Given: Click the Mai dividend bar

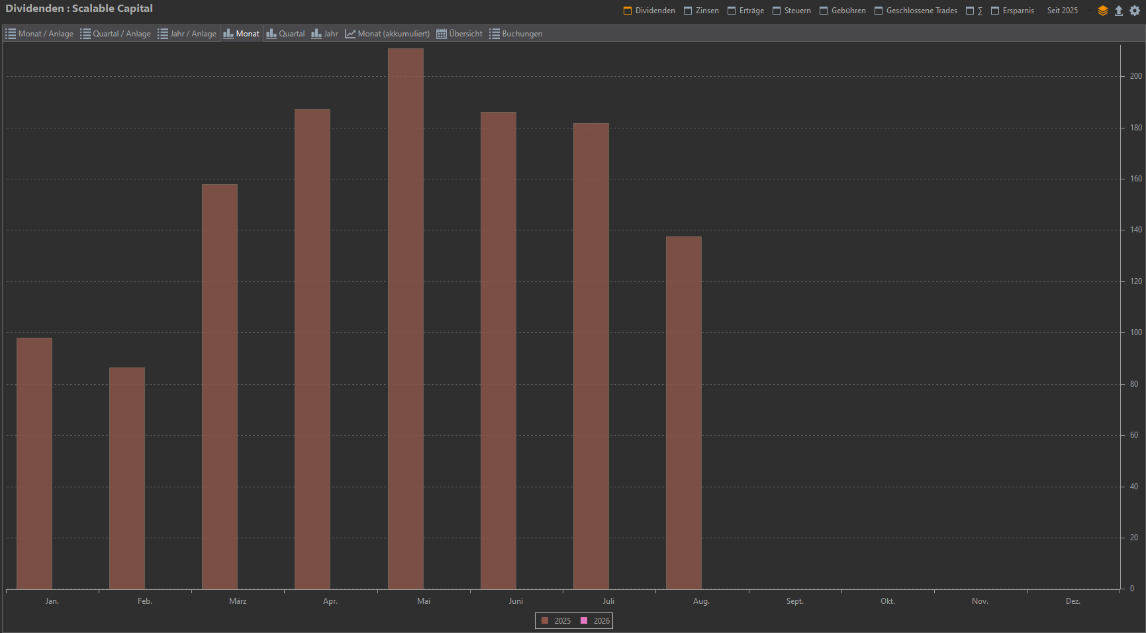Looking at the screenshot, I should click(405, 318).
